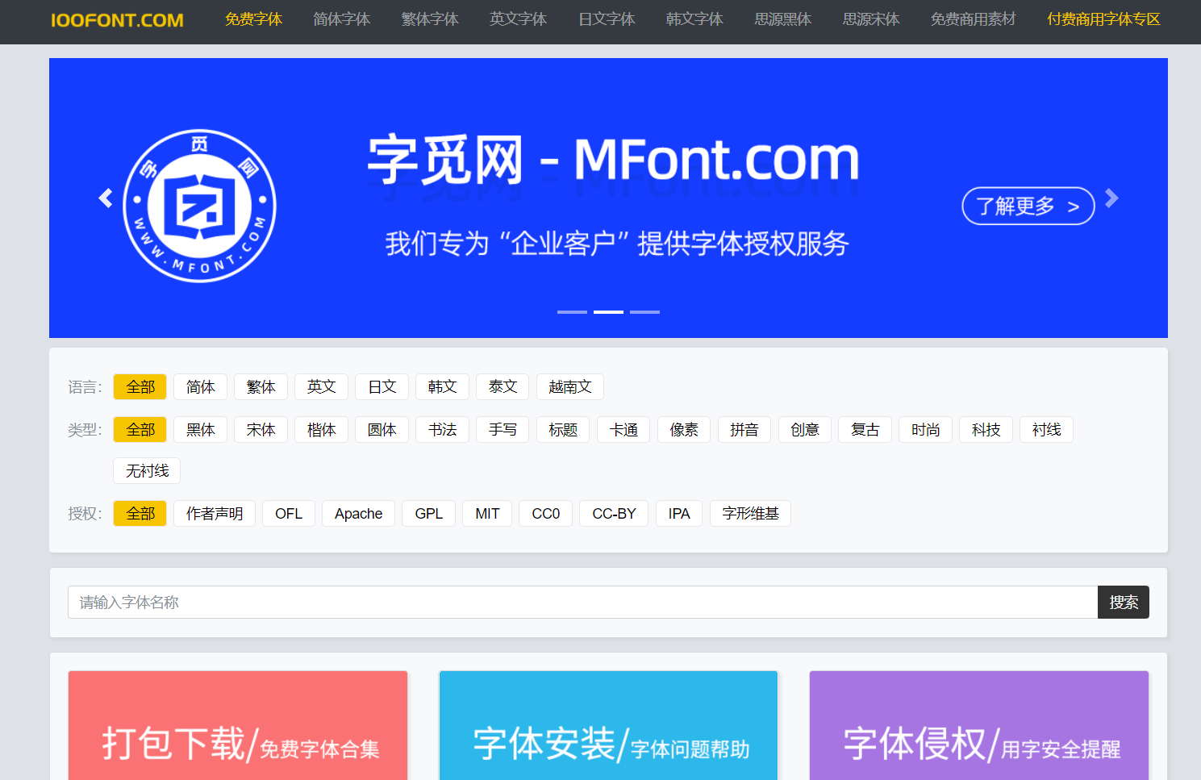Go to previous banner slide arrow
Image resolution: width=1201 pixels, height=780 pixels.
(x=106, y=198)
